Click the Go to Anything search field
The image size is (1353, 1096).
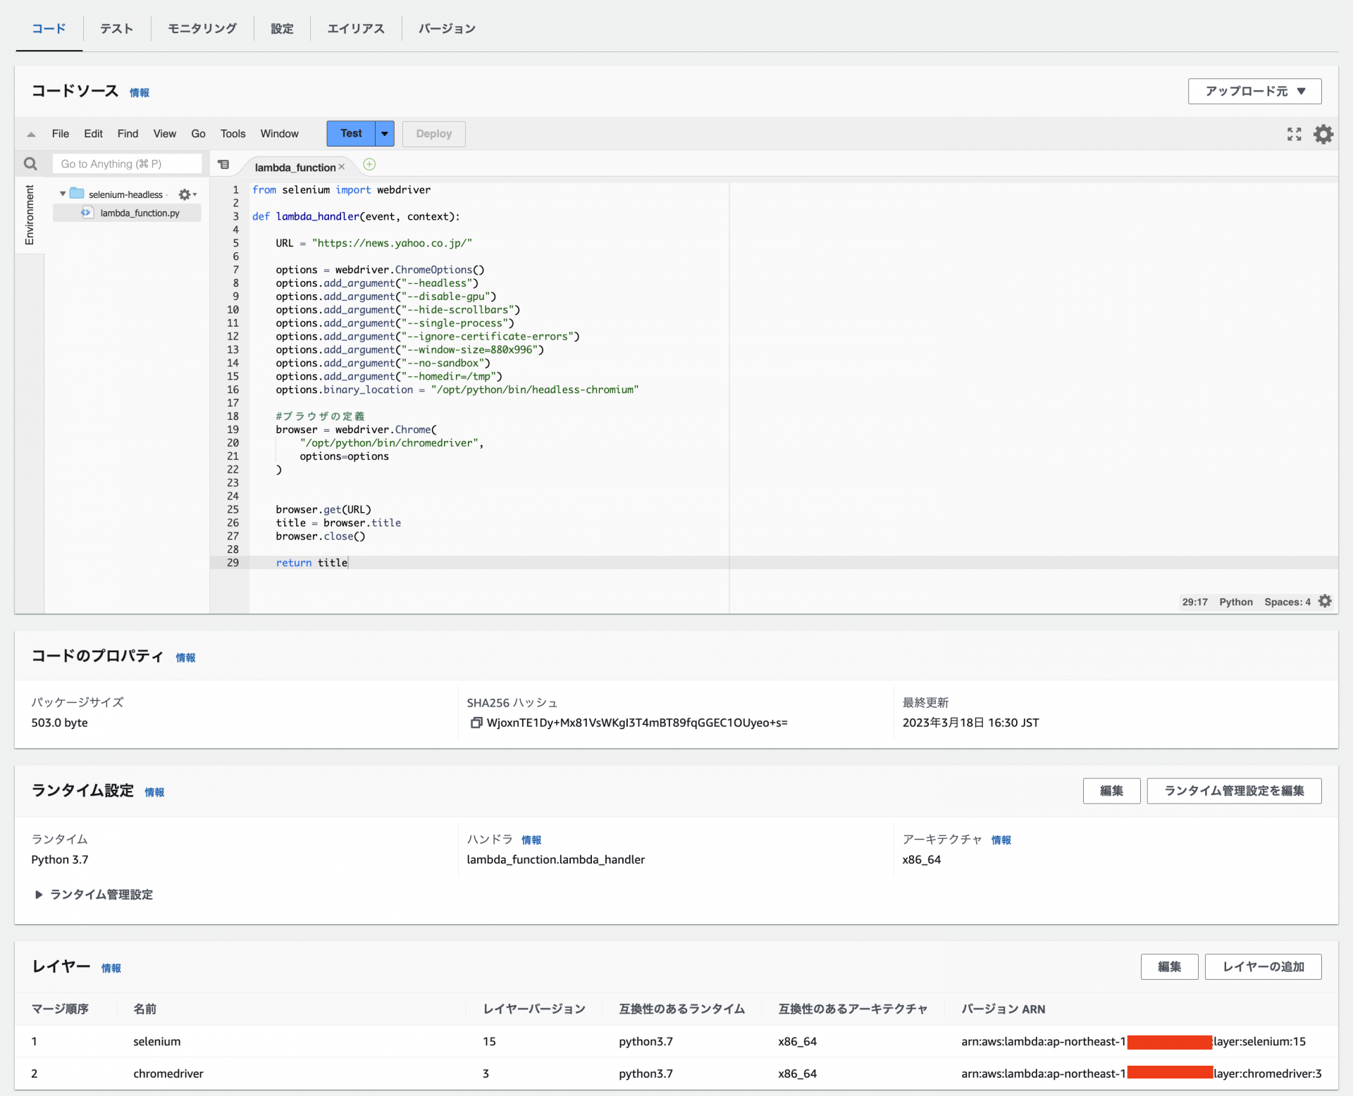coord(127,163)
